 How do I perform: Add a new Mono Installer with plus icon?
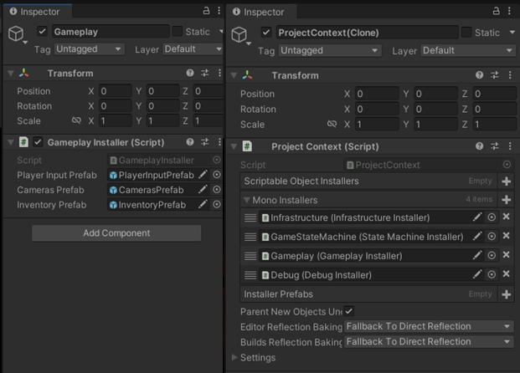506,200
